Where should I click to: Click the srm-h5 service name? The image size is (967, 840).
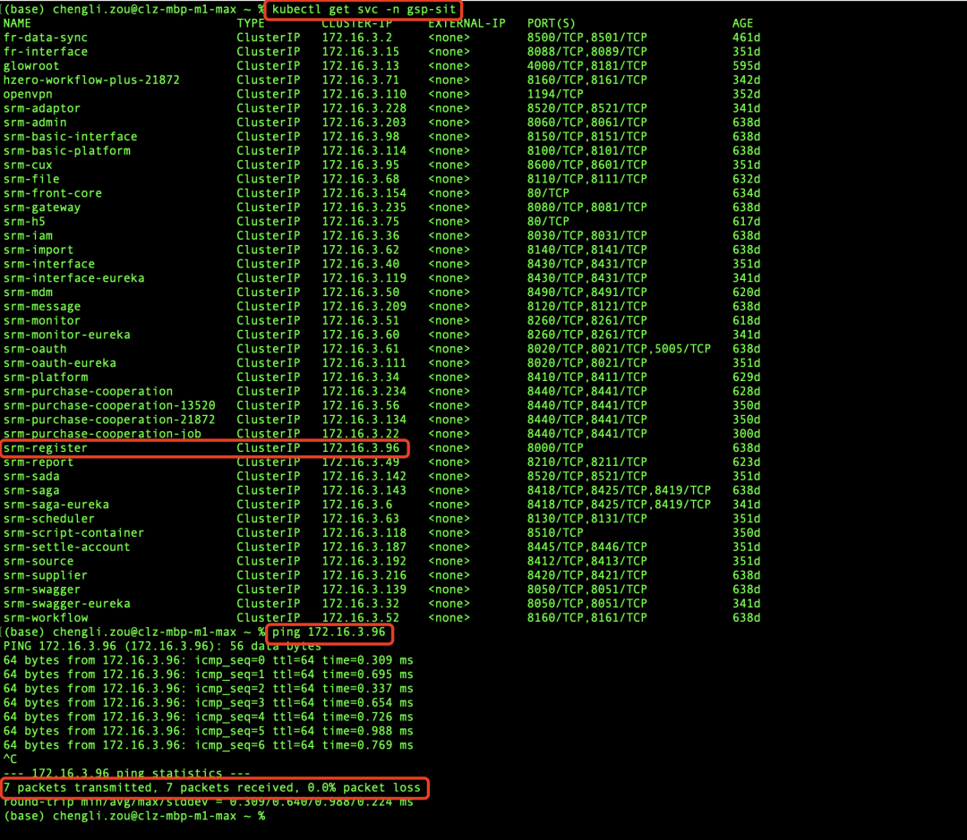point(24,222)
